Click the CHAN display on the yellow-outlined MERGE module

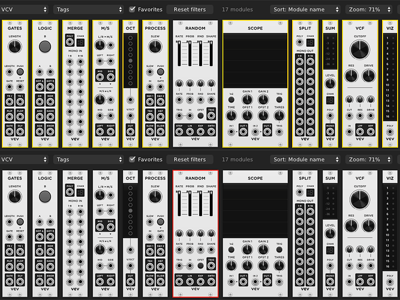pos(80,43)
